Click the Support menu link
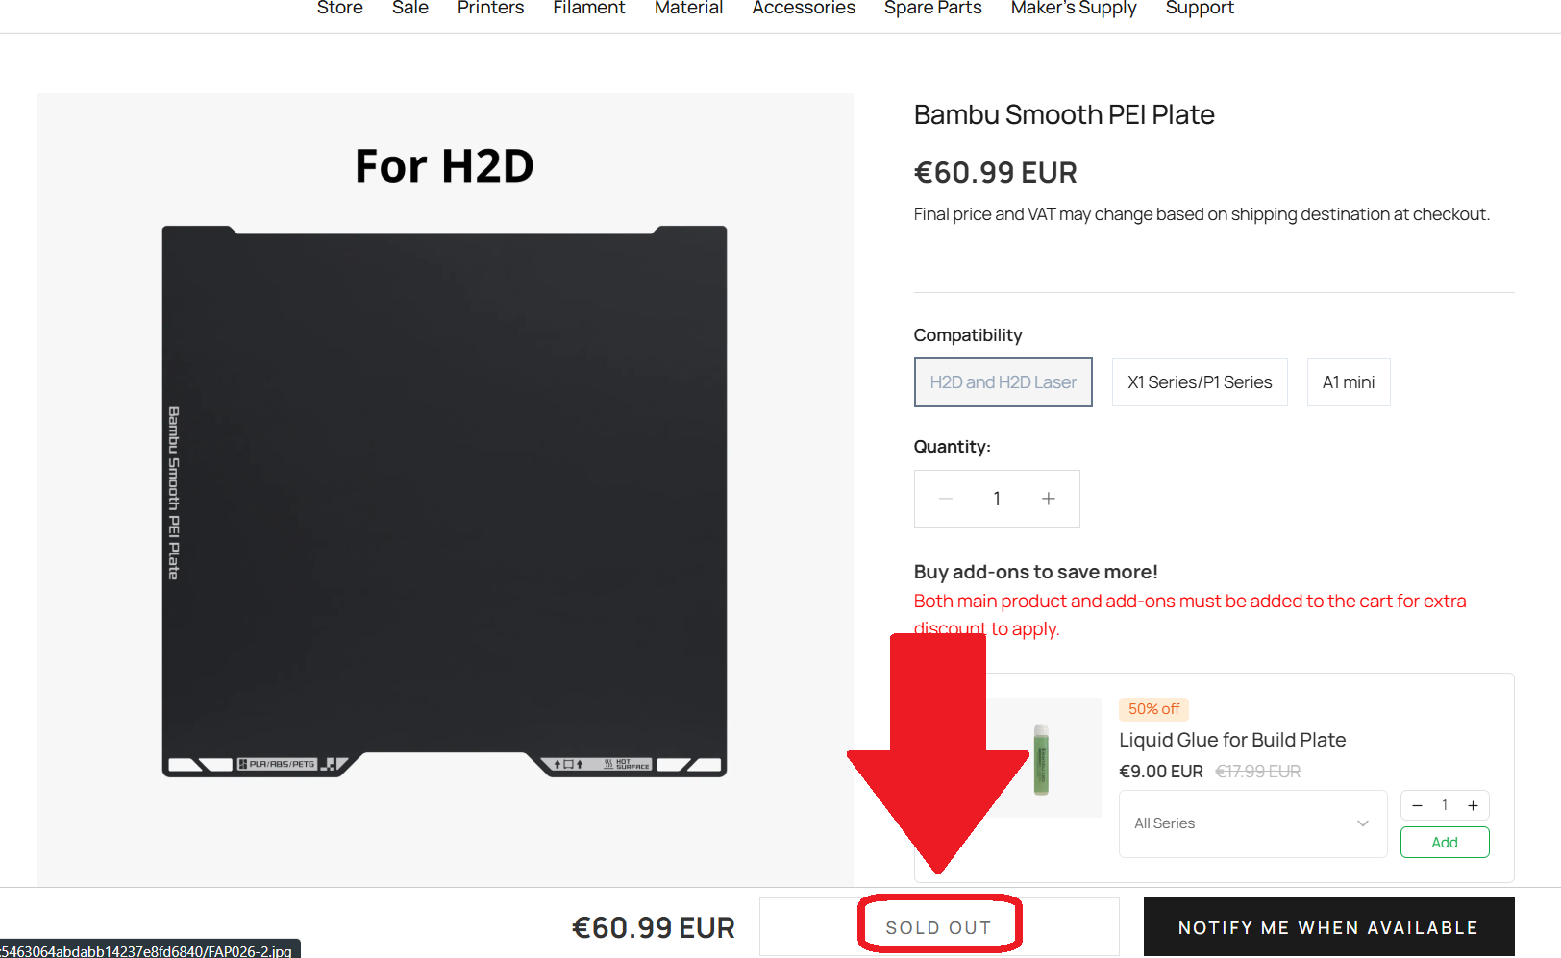The height and width of the screenshot is (958, 1561). [1200, 9]
